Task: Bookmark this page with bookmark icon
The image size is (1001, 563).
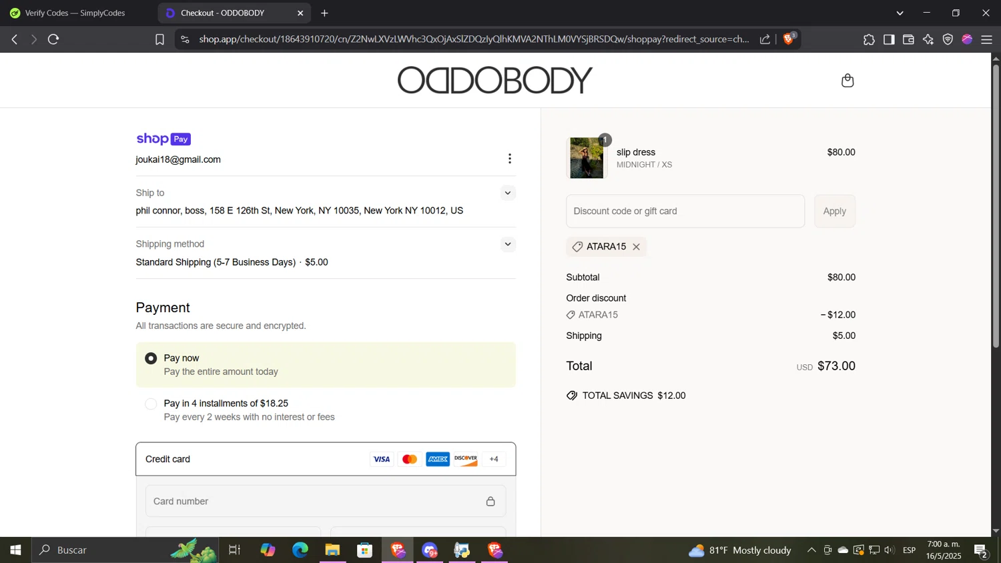Action: (x=159, y=39)
